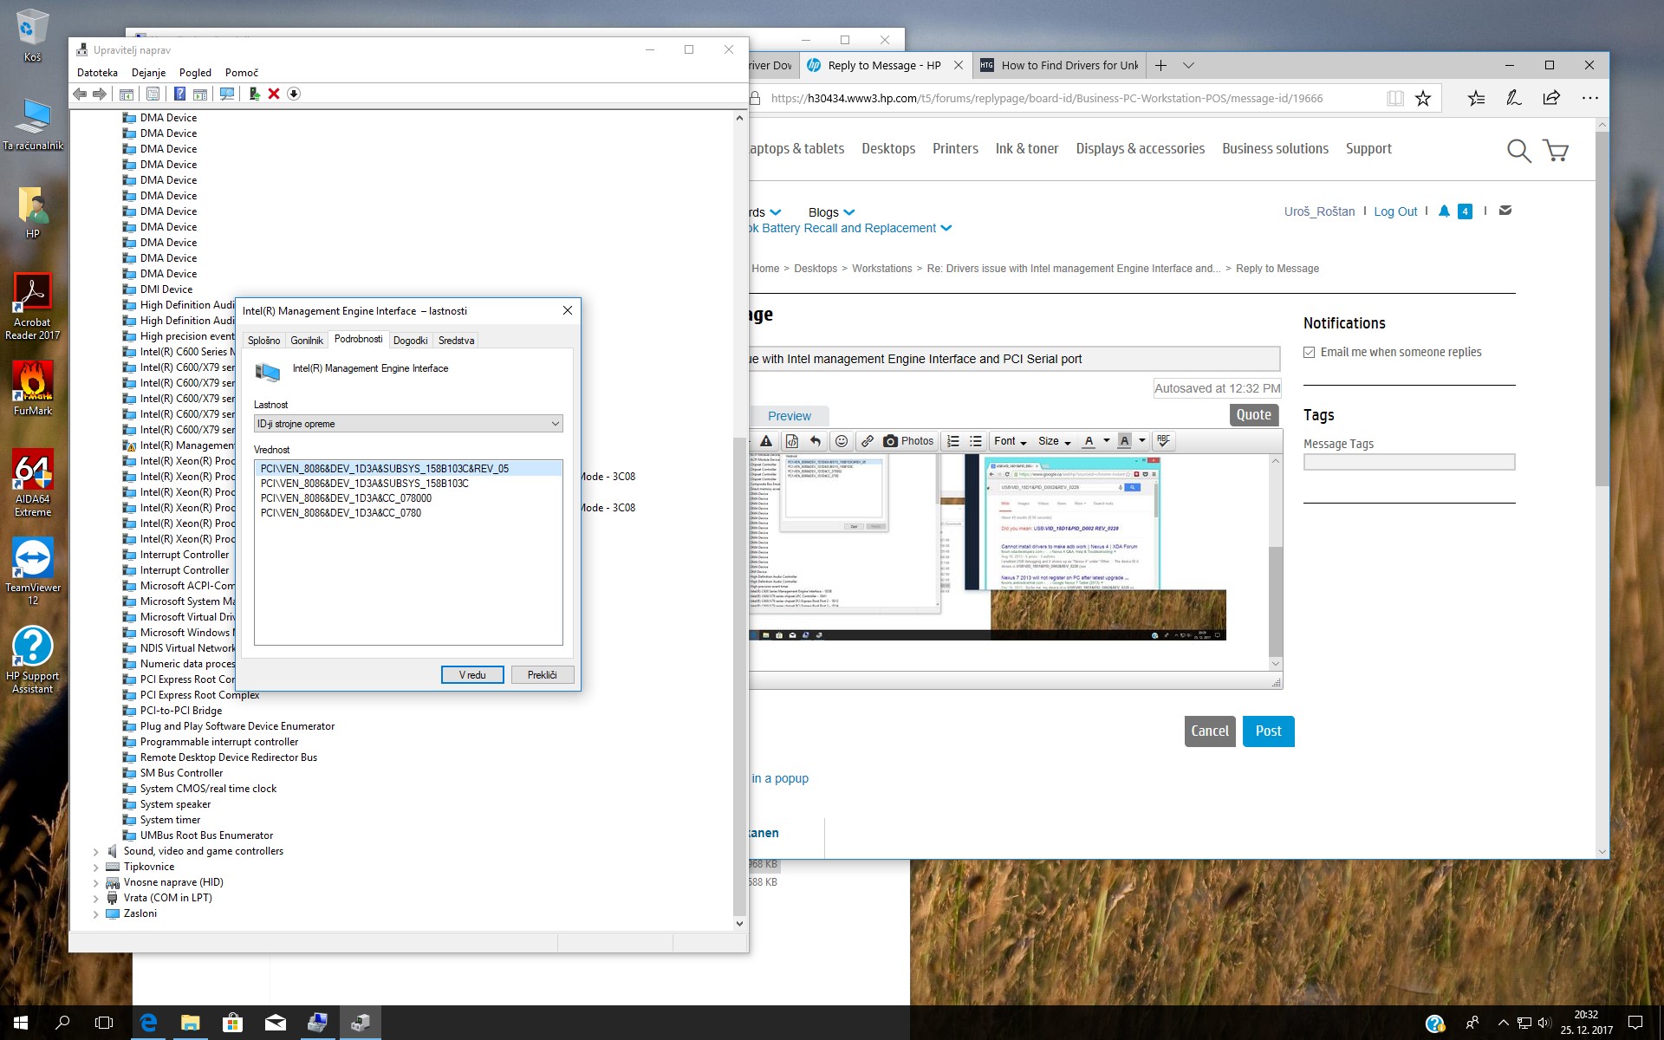Open the Font dropdown in reply editor
Screen dimensions: 1664x1040
pos(1011,441)
